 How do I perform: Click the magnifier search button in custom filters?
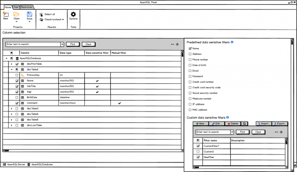[245, 124]
